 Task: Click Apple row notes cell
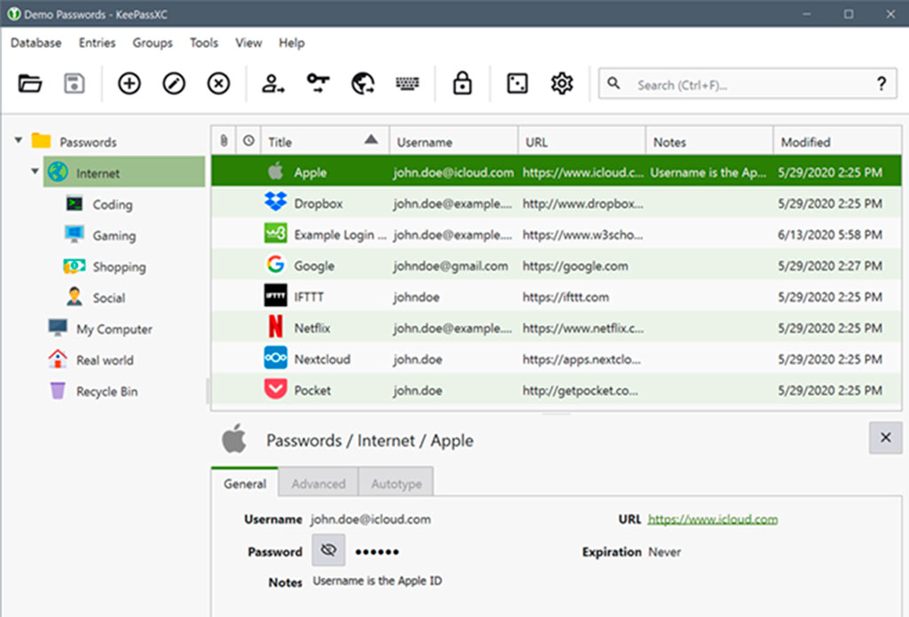[707, 172]
